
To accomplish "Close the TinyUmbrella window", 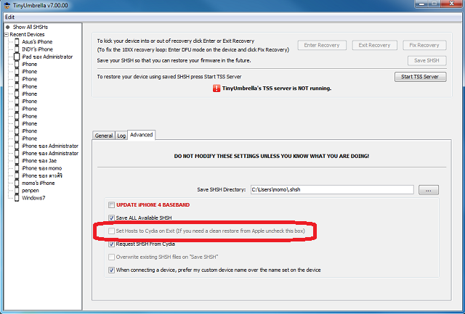I will 452,4.
